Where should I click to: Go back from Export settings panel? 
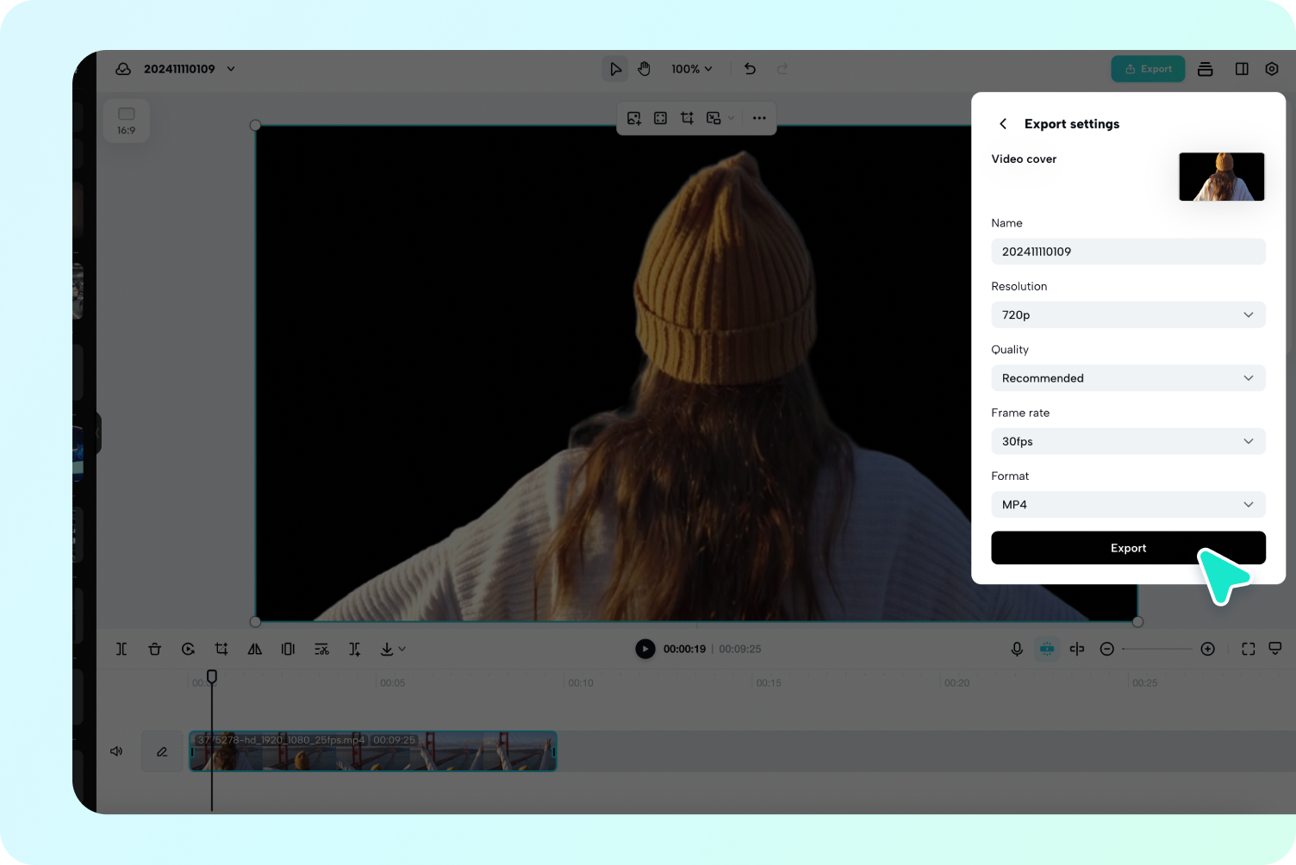pos(1002,123)
